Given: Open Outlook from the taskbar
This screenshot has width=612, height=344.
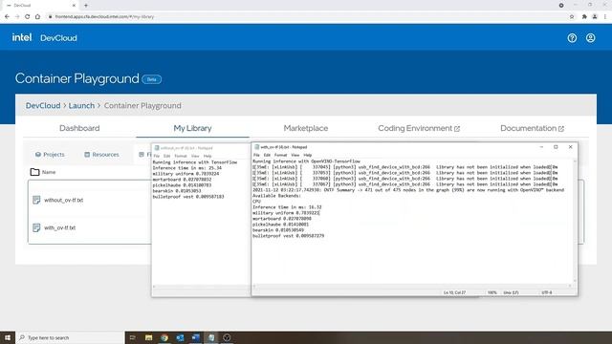Looking at the screenshot, I should coord(180,337).
